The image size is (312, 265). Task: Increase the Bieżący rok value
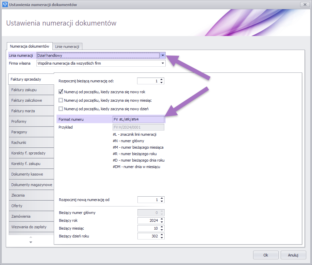click(x=162, y=219)
